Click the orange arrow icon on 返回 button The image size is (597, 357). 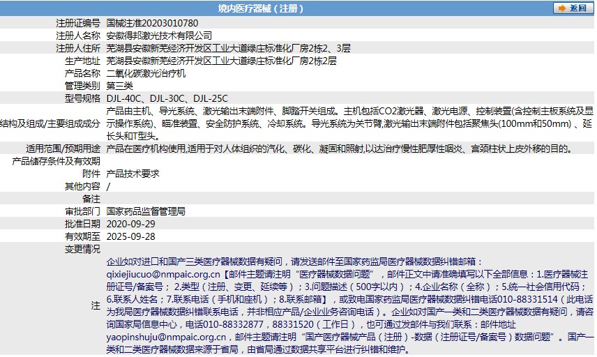[561, 8]
